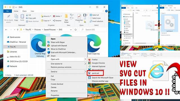Click Saved Pictures in the breadcrumb

[x=50, y=30]
